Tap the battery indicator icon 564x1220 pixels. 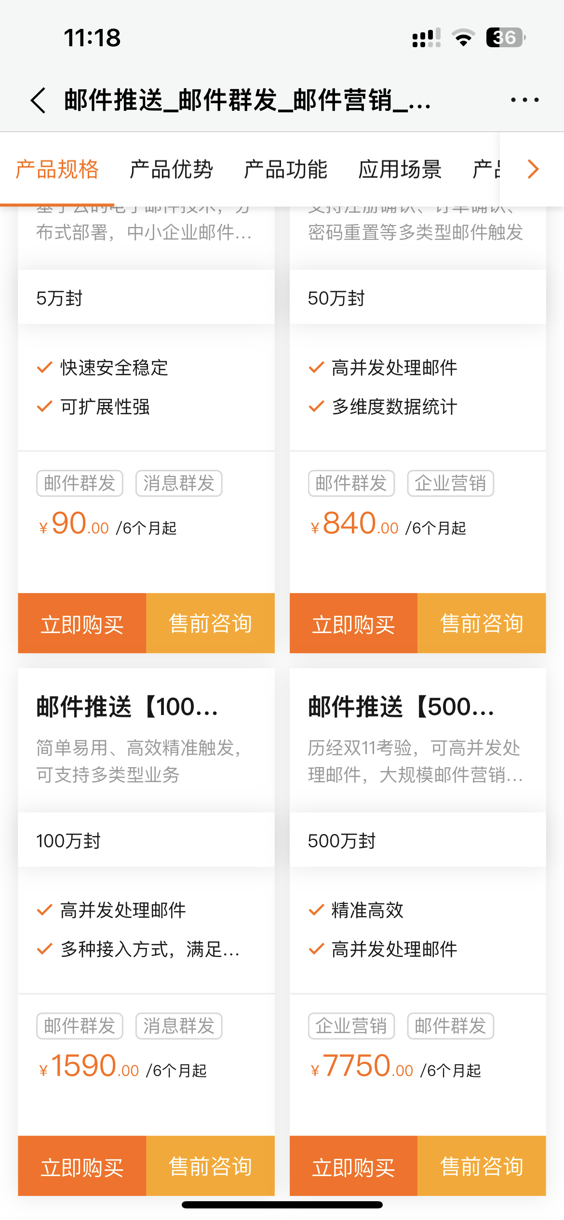tap(505, 38)
